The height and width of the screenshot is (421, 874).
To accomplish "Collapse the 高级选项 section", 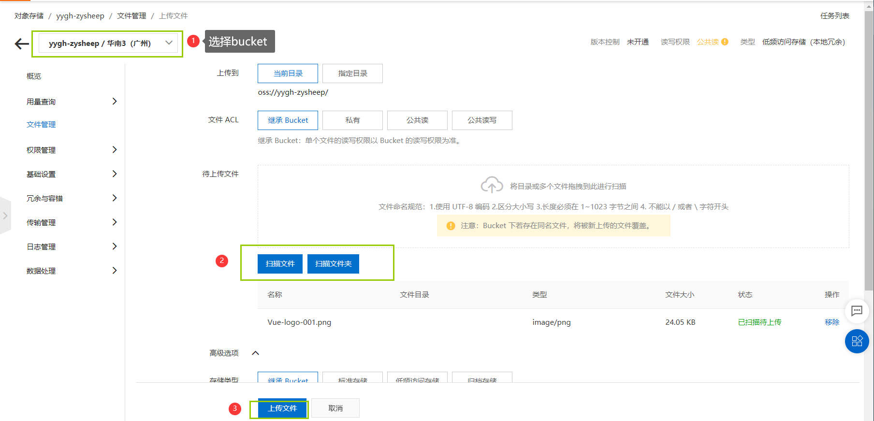I will [256, 353].
